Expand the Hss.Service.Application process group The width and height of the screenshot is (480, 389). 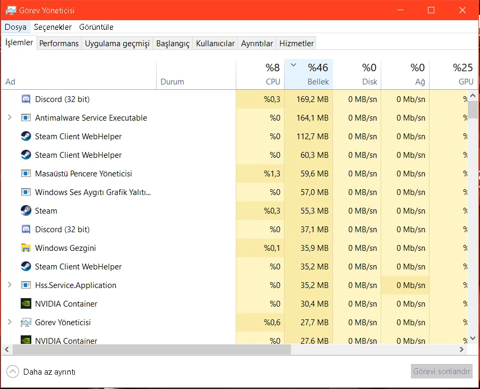tap(10, 285)
